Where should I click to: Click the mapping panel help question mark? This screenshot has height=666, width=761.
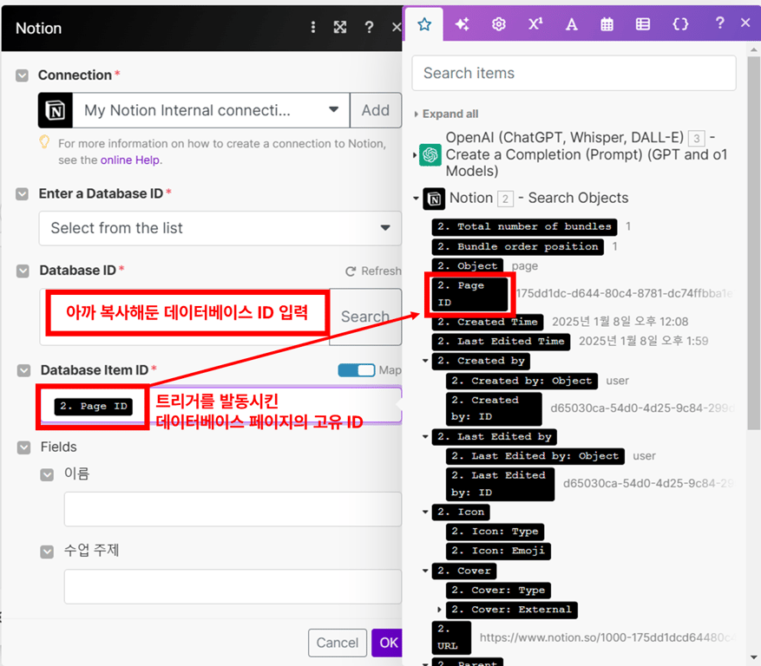[719, 23]
